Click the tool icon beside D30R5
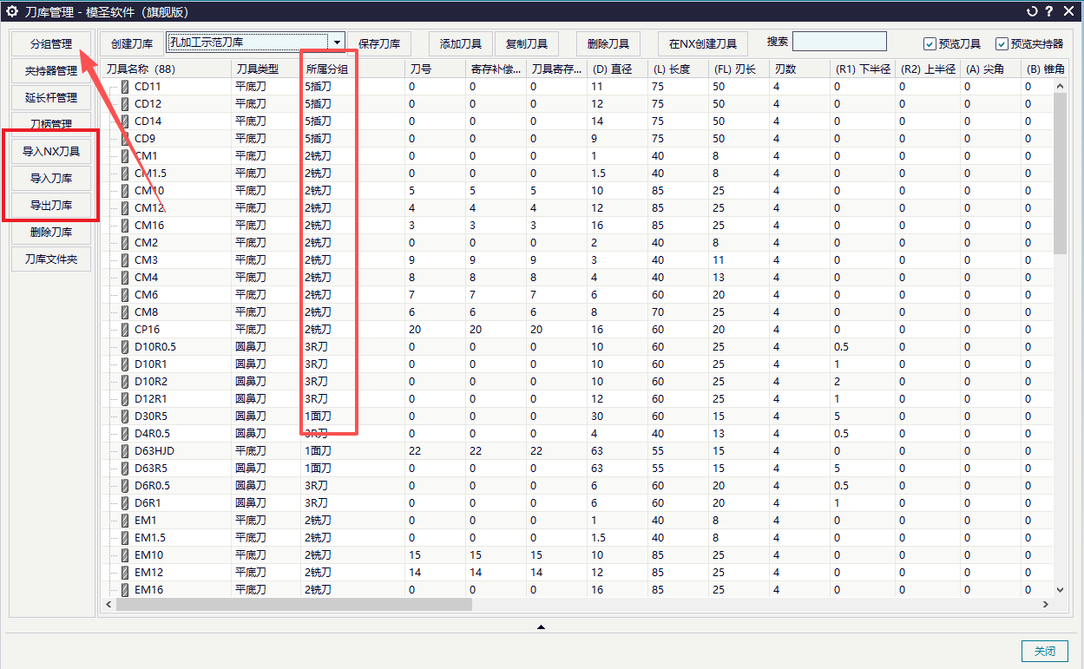The image size is (1084, 669). pyautogui.click(x=124, y=416)
